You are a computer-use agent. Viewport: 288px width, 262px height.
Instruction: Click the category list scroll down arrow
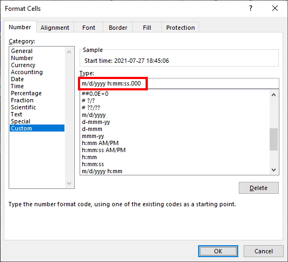point(69,183)
